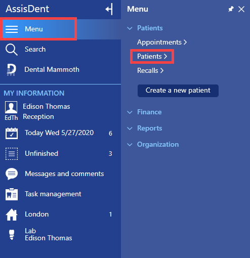The height and width of the screenshot is (258, 250).
Task: Open Messages and comments
Action: (64, 174)
